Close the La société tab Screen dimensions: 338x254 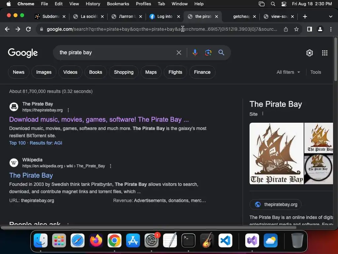pyautogui.click(x=102, y=17)
